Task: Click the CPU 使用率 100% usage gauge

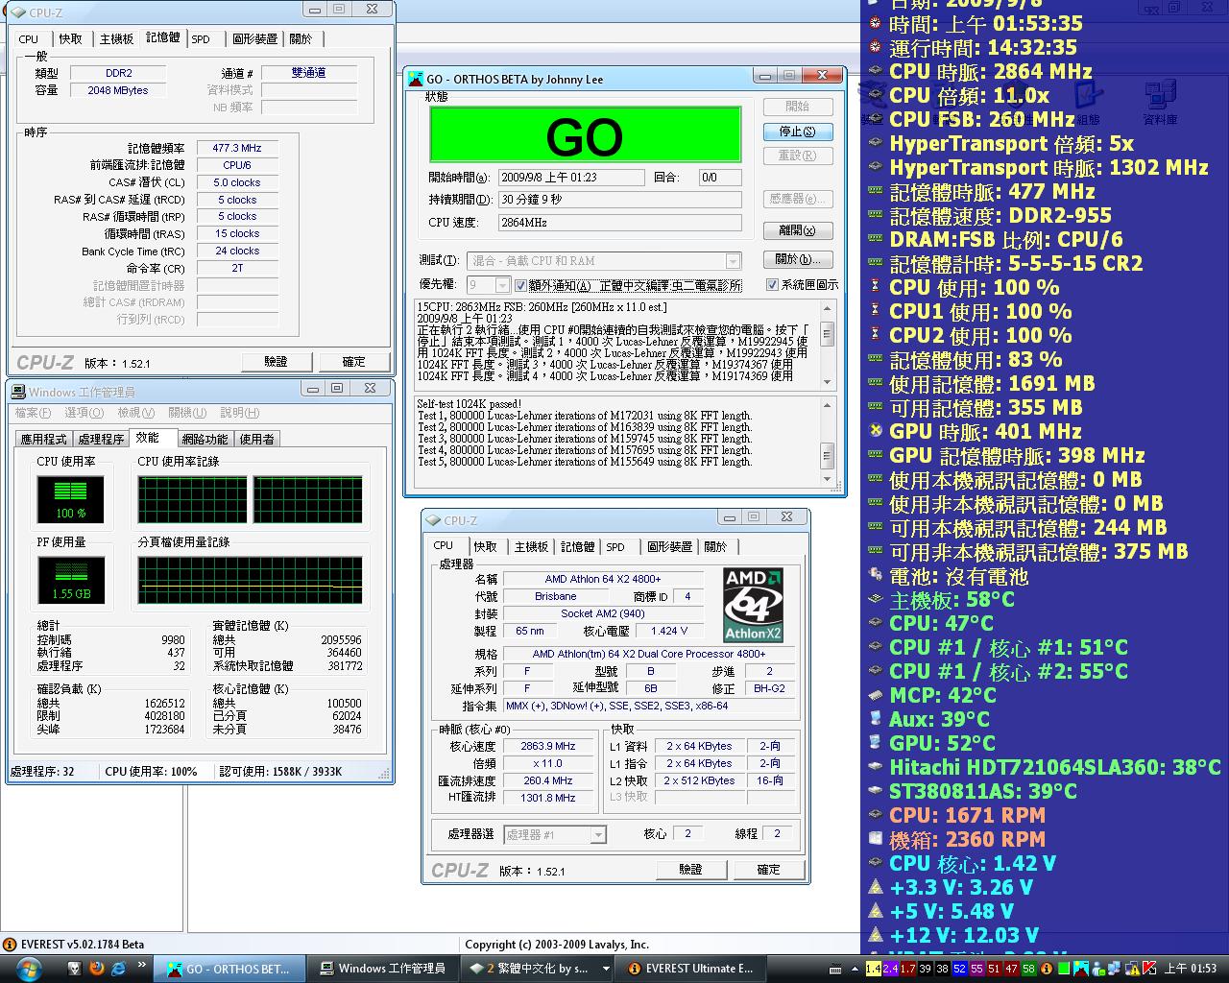Action: pyautogui.click(x=70, y=499)
